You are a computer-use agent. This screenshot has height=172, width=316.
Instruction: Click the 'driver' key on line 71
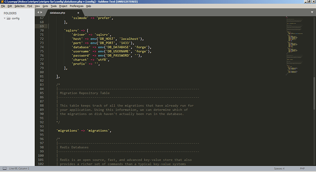coord(79,35)
